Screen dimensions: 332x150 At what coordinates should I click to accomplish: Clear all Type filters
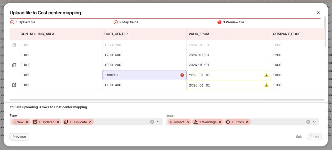click(152, 122)
